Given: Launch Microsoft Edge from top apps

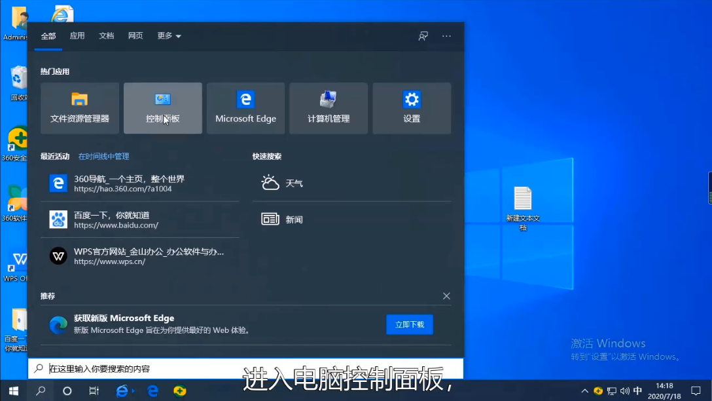Looking at the screenshot, I should [245, 108].
